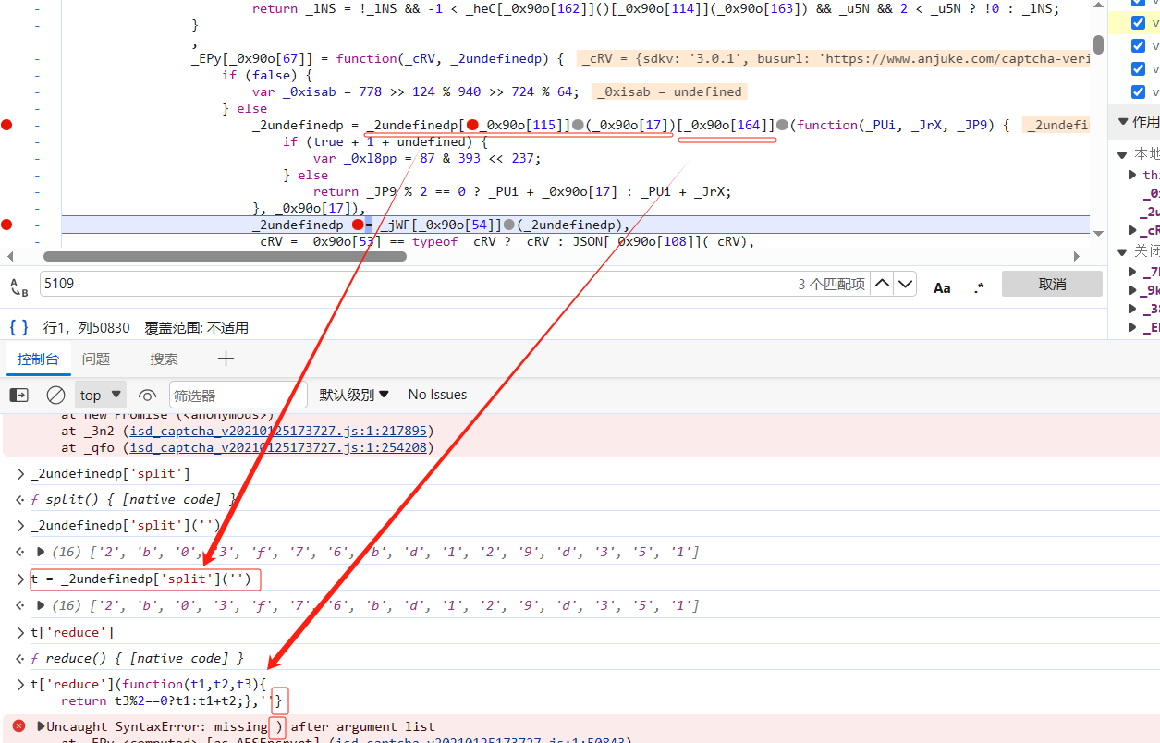Screen dimensions: 1160x743
Task: Collapse the 本地 local scope group
Action: (1122, 154)
